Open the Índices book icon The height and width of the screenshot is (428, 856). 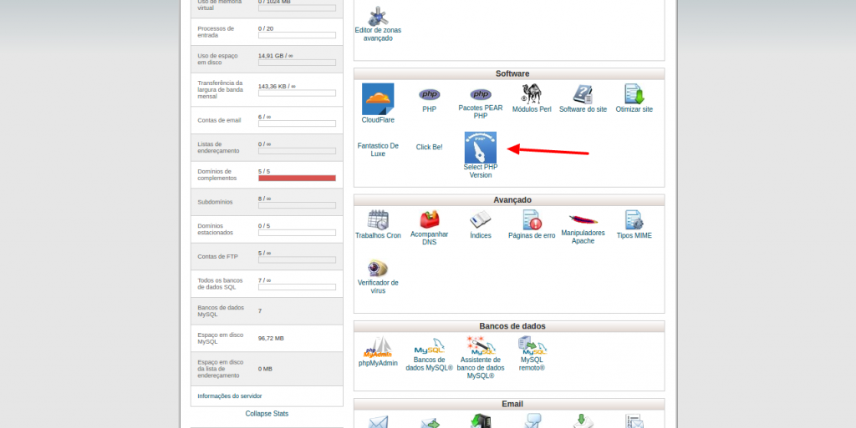tap(481, 220)
